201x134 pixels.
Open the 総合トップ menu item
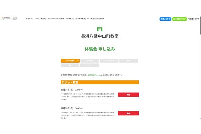[30, 19]
